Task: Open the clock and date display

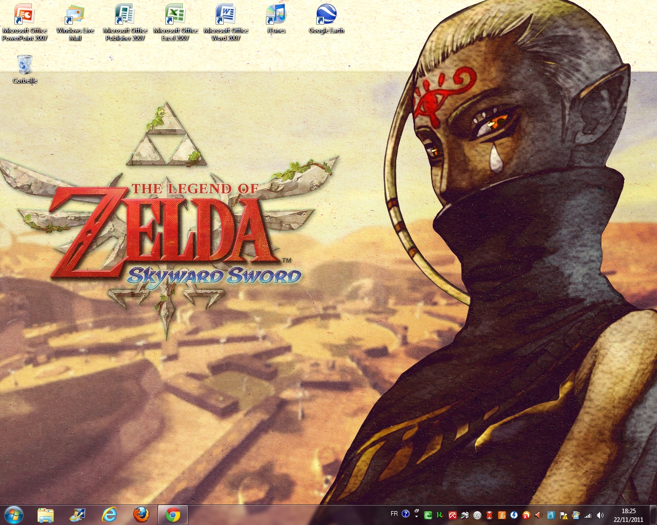Action: [628, 515]
